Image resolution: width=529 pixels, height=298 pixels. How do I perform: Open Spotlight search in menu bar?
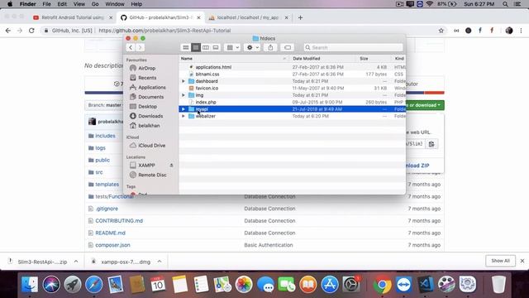pos(505,4)
